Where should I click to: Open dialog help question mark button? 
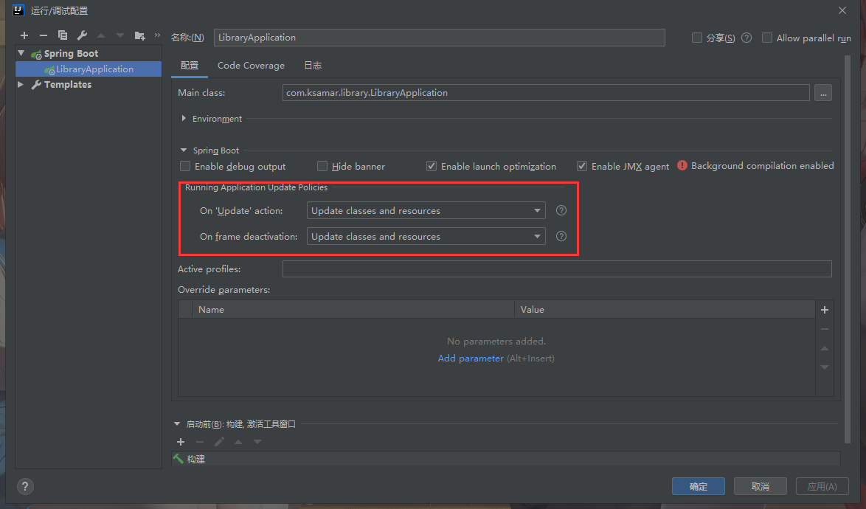[25, 486]
